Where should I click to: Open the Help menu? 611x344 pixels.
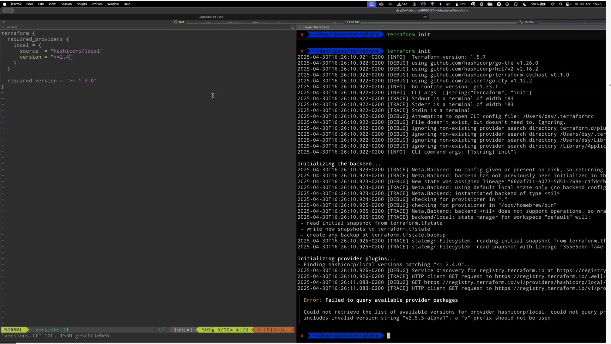coord(127,4)
